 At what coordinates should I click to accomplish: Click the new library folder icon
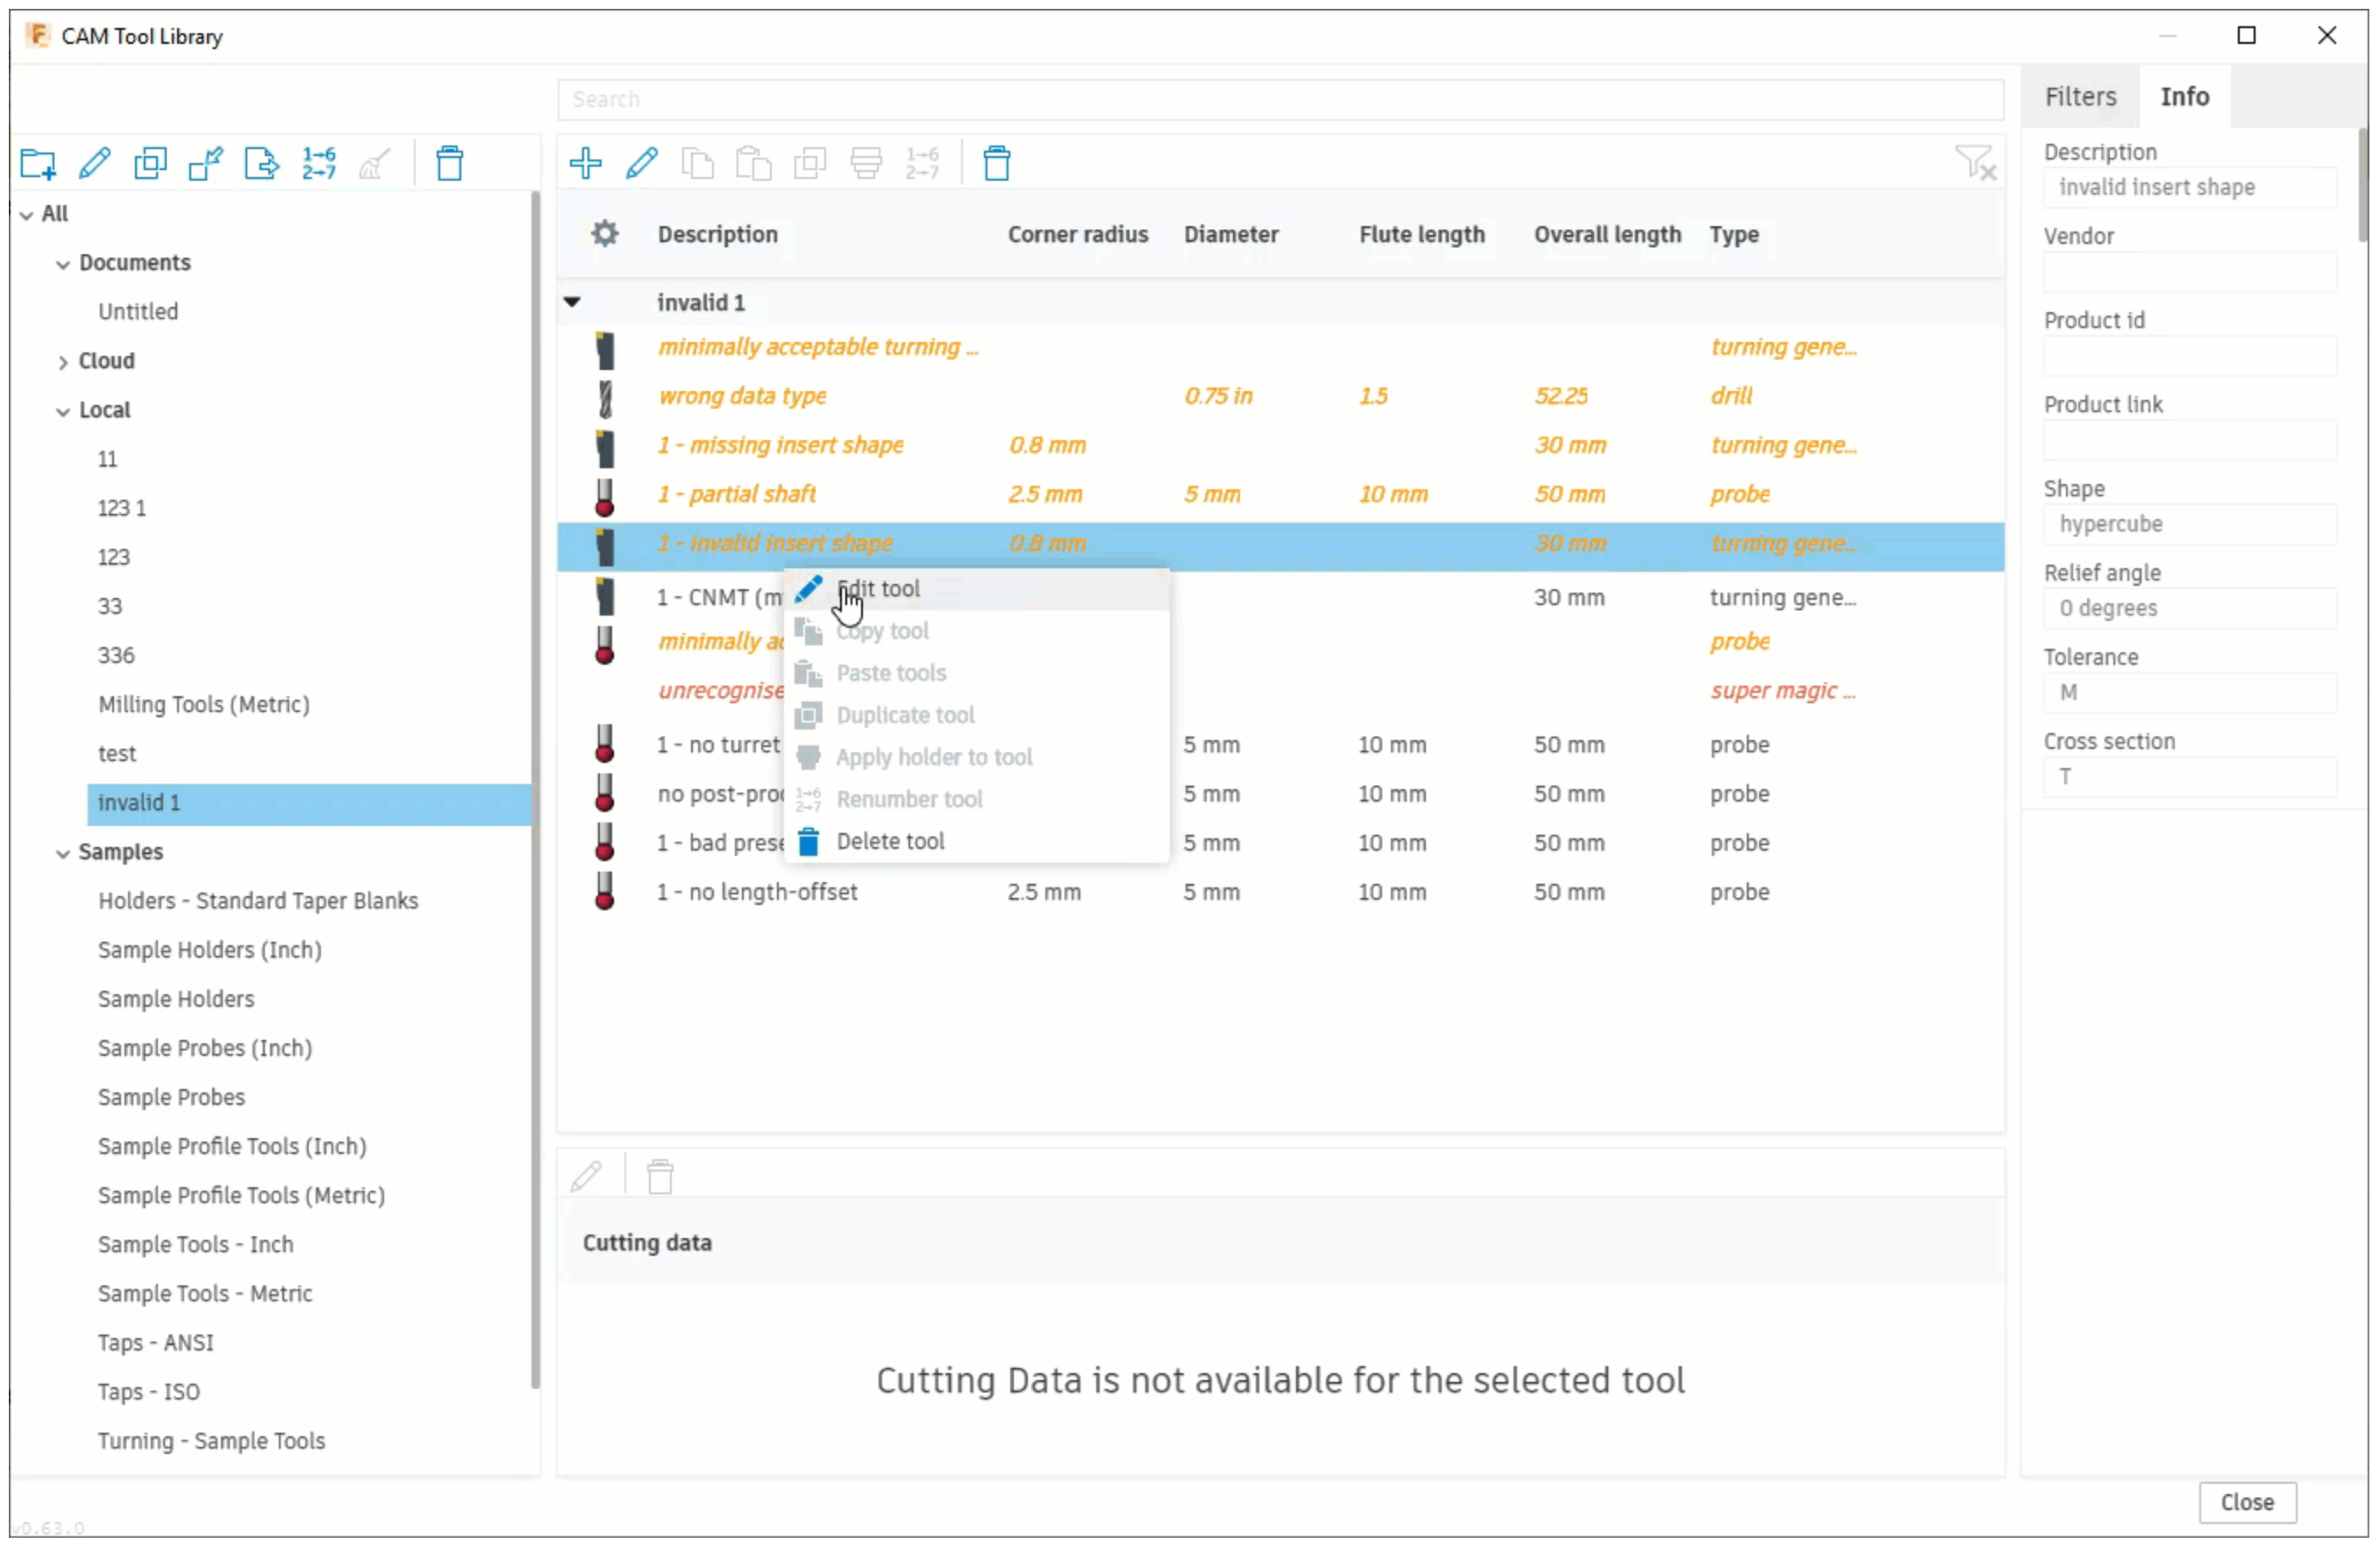click(x=38, y=163)
